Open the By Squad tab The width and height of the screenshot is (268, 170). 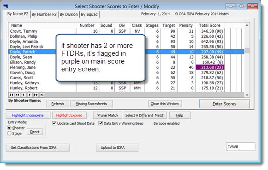coord(89,14)
